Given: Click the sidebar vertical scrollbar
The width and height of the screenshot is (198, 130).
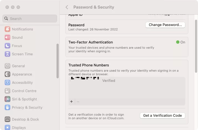Looking at the screenshot, I should point(57,61).
